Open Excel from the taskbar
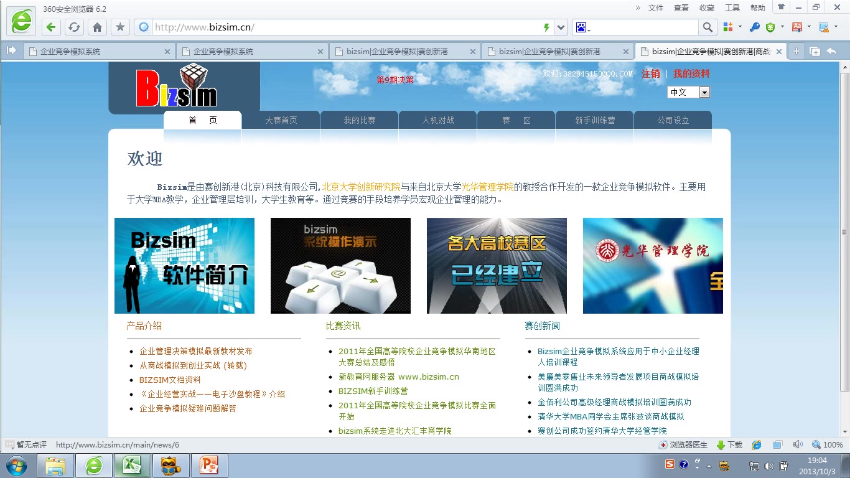This screenshot has height=478, width=850. click(132, 466)
